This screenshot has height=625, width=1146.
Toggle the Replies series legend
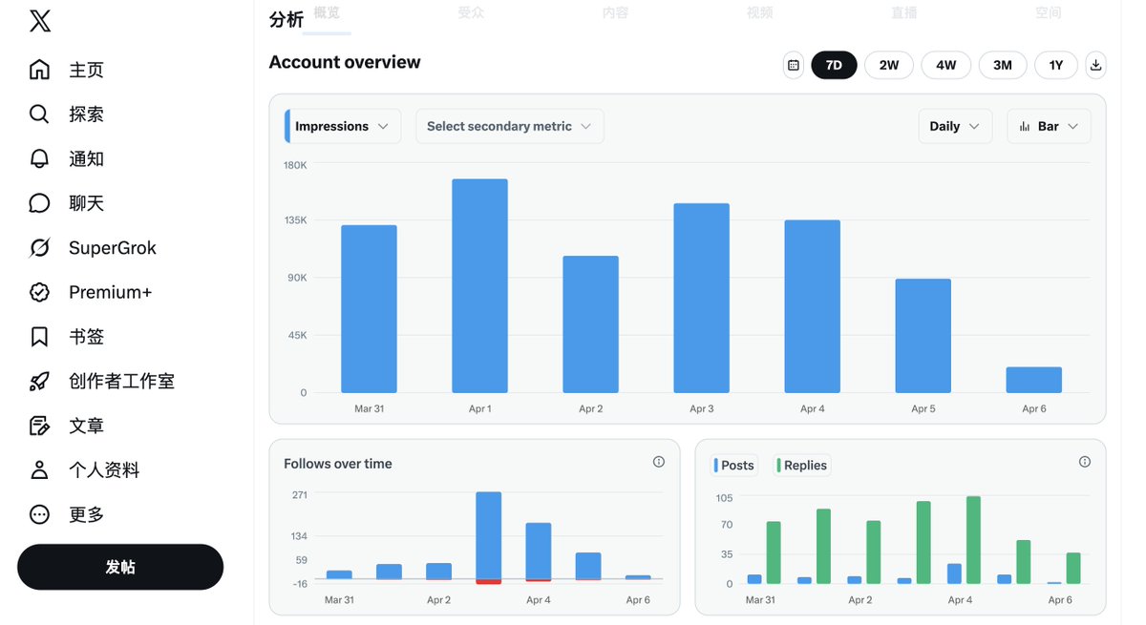pos(802,466)
